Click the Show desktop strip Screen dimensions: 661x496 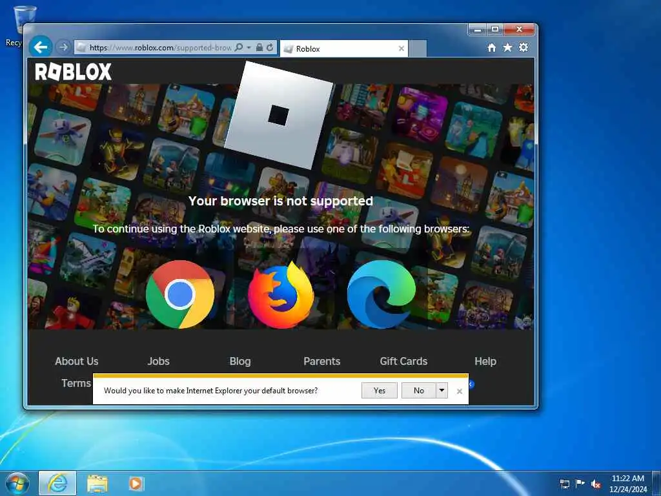(x=656, y=483)
